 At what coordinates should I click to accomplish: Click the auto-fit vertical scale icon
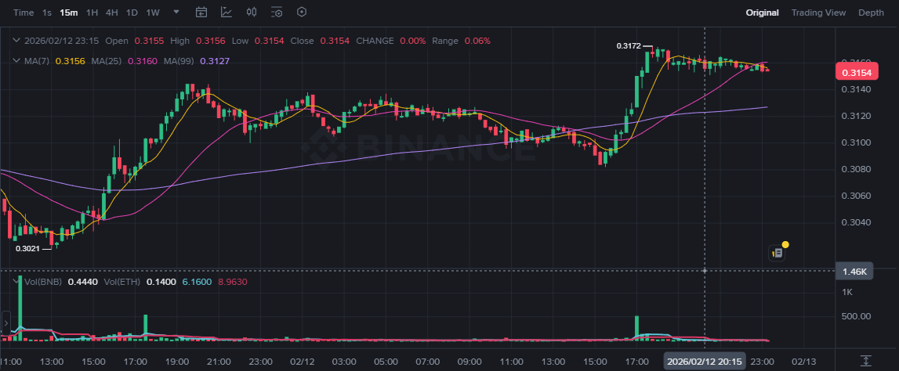[865, 361]
